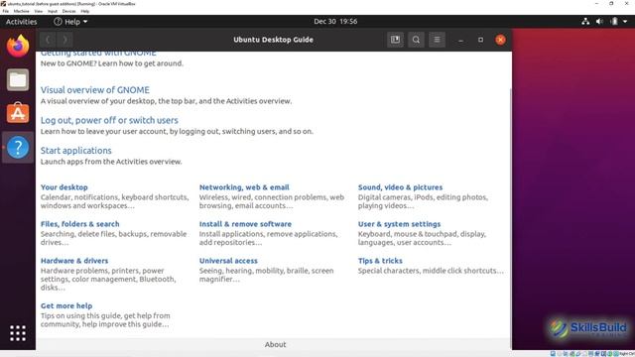635x357 pixels.
Task: Open Sound, video & pictures topic
Action: 400,187
